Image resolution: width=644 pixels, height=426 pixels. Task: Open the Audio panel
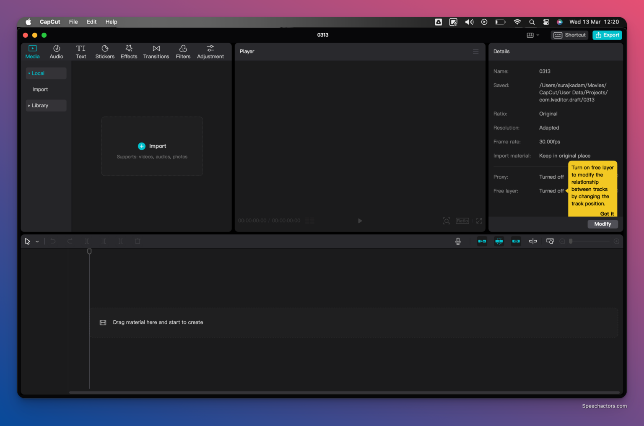coord(56,51)
